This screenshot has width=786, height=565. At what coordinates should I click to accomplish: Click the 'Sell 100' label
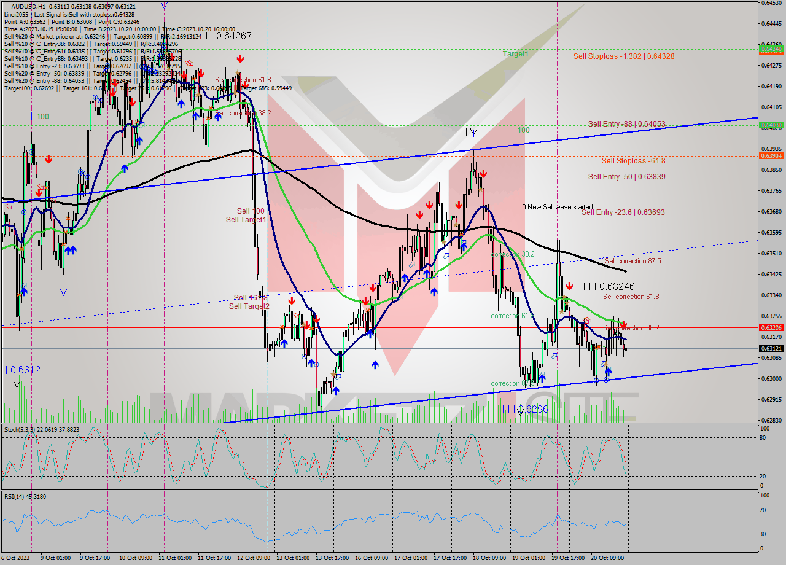pos(251,211)
